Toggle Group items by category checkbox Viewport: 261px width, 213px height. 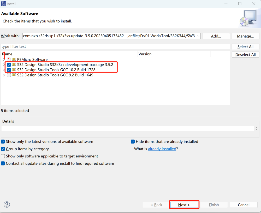point(3,149)
